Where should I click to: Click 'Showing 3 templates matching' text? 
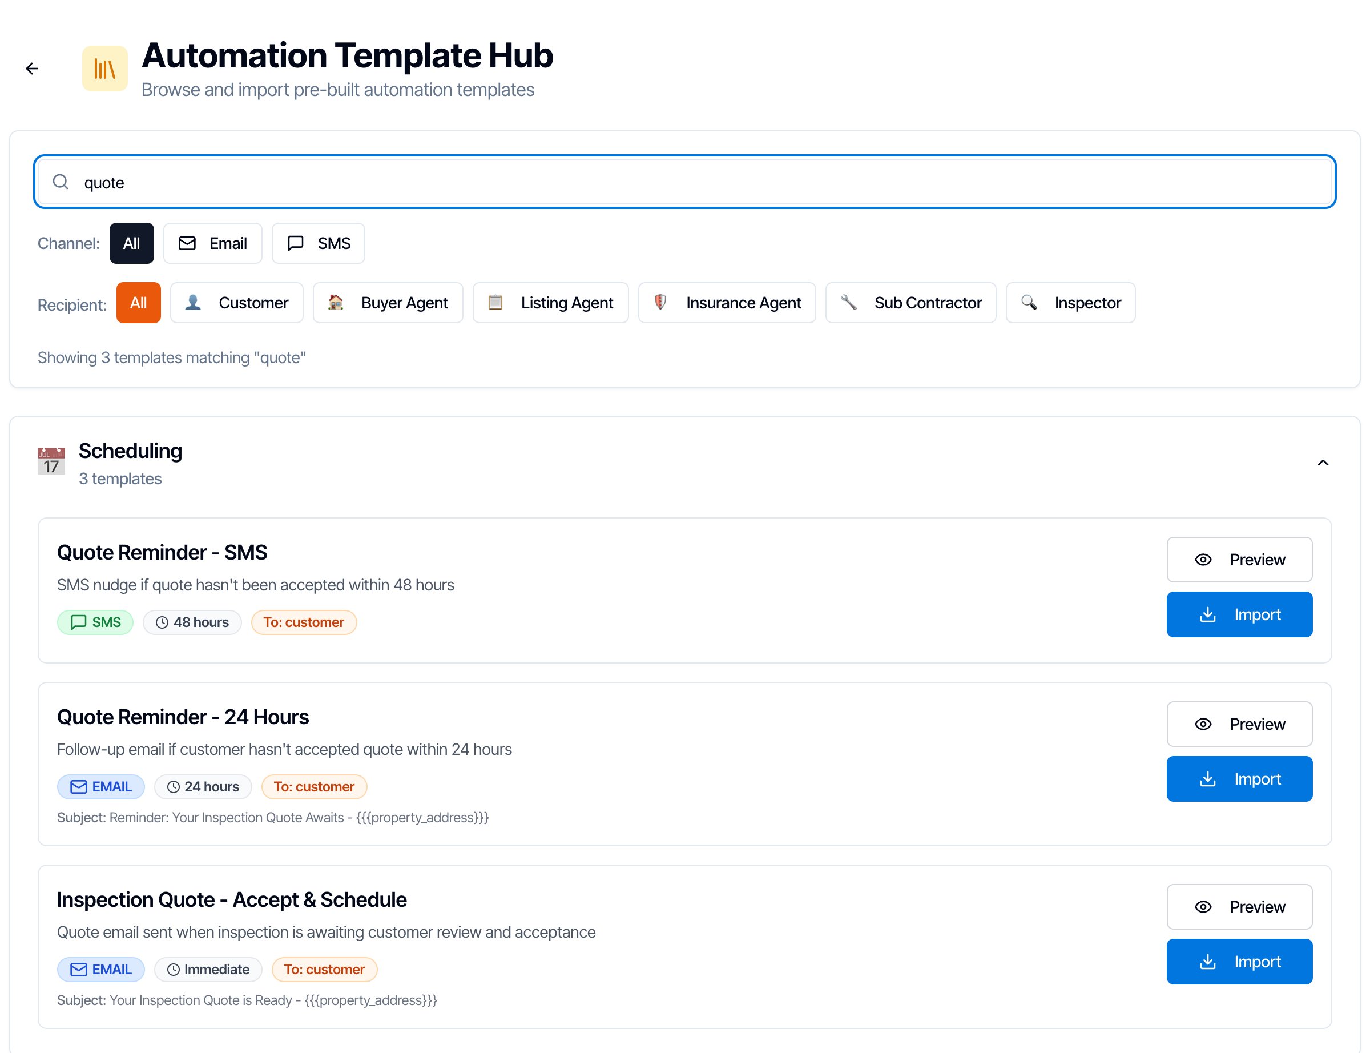(172, 358)
